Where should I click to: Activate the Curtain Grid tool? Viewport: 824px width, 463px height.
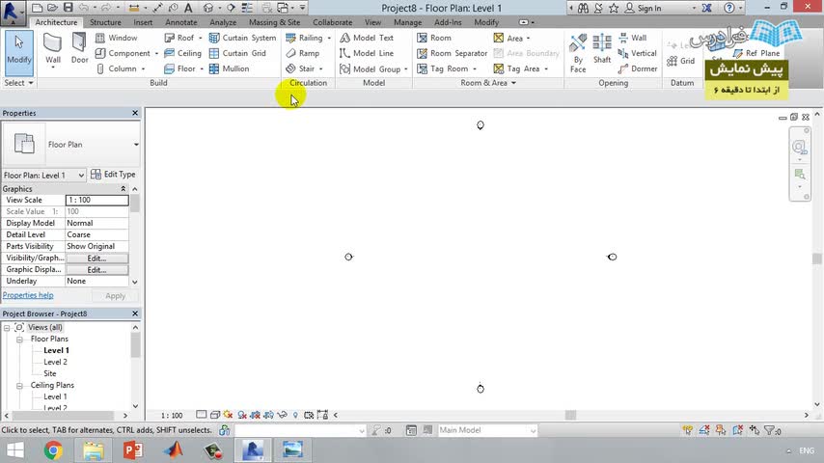tap(237, 53)
